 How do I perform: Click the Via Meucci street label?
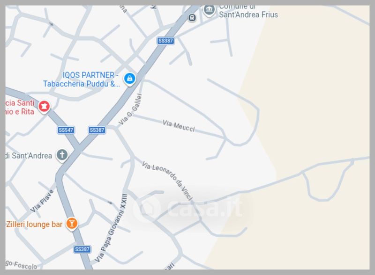(x=179, y=126)
